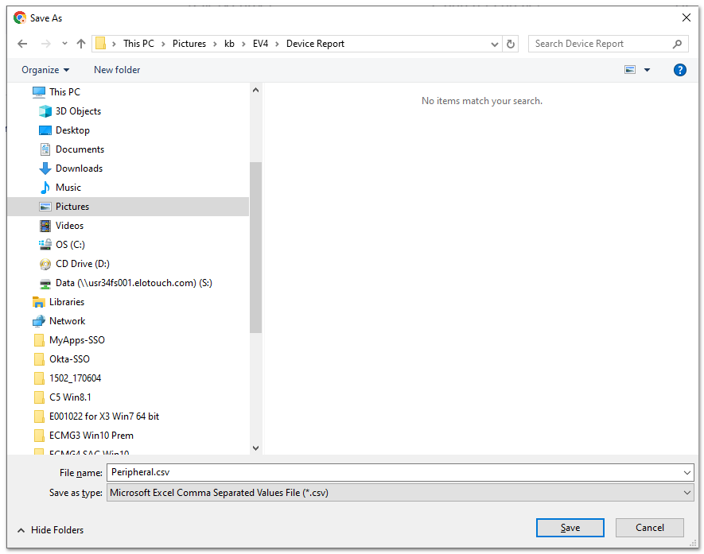Viewport: 704px width, 554px height.
Task: Click the Music note icon
Action: tap(45, 188)
